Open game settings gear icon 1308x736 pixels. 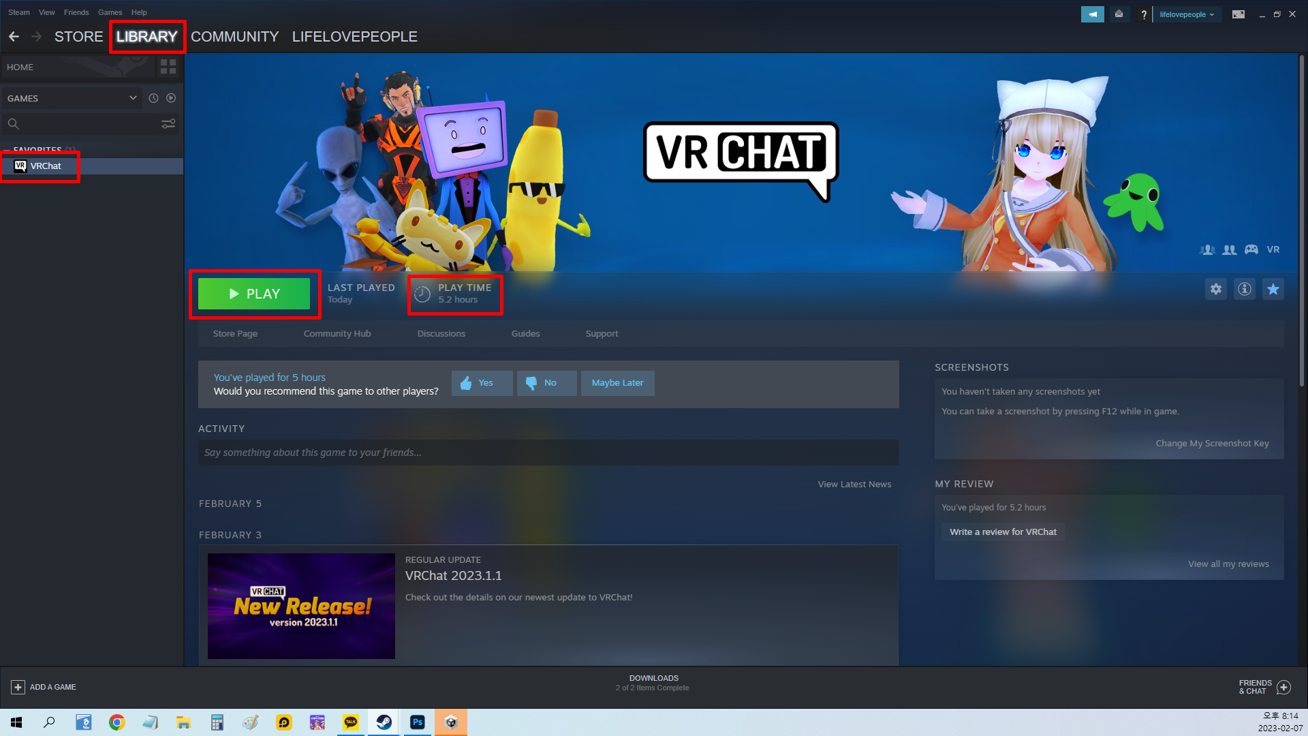pos(1216,289)
